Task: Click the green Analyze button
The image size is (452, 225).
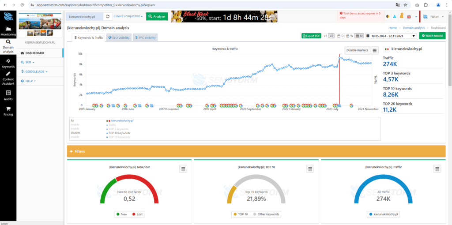Action: pyautogui.click(x=157, y=16)
